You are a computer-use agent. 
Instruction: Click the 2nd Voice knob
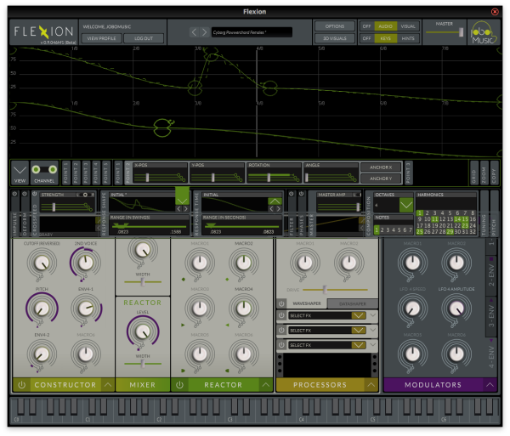[x=86, y=263]
